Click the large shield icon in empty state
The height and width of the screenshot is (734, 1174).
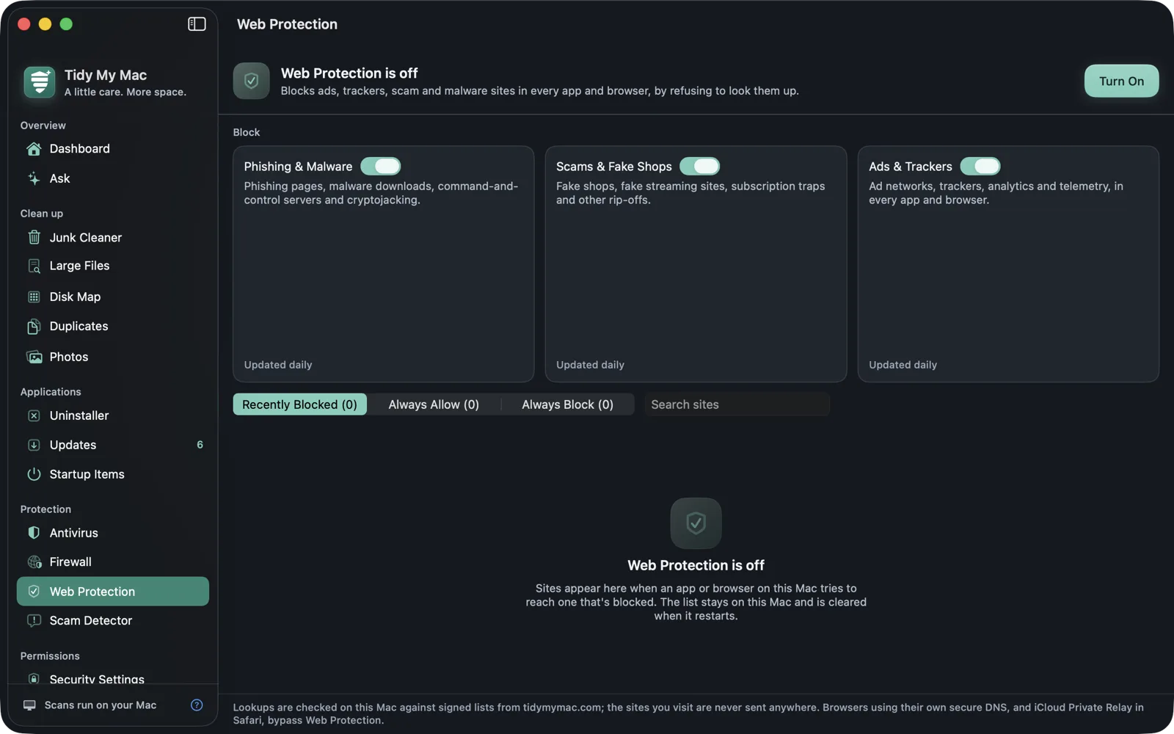696,523
